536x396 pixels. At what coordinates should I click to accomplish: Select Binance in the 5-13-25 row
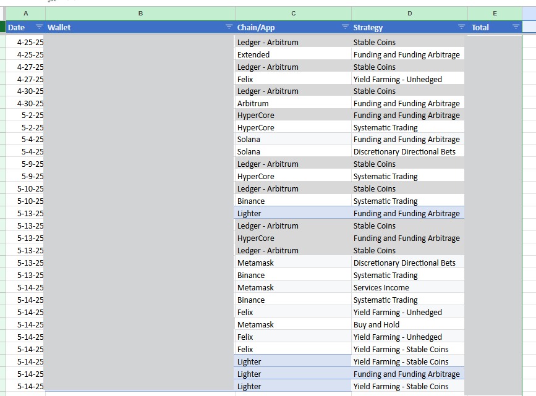click(x=293, y=276)
